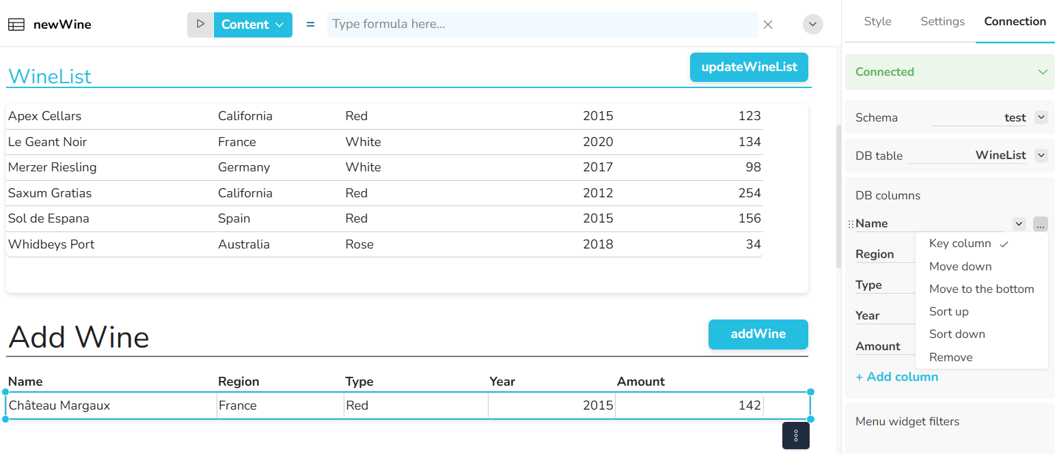1057x454 pixels.
Task: Grab the drag handle beside Name column
Action: [851, 224]
